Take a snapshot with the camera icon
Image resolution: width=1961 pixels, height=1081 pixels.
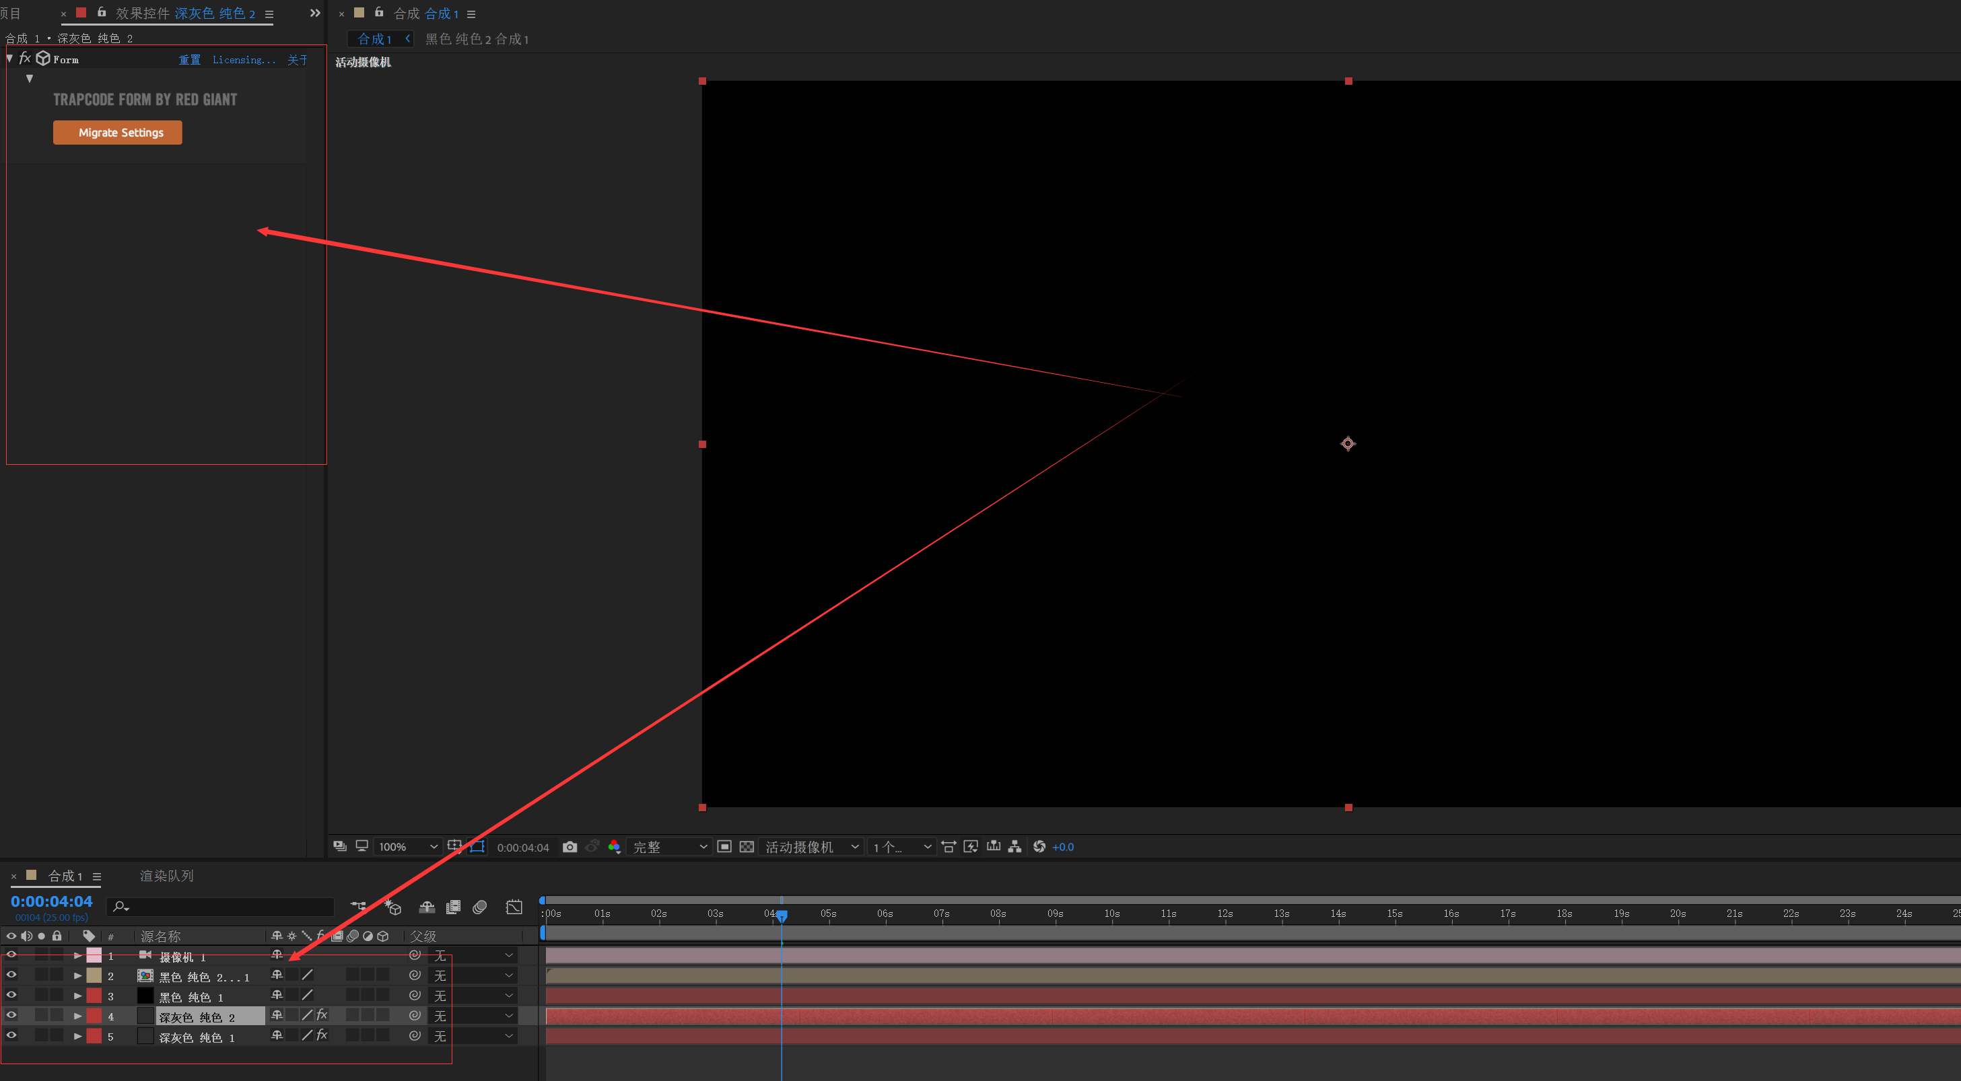tap(570, 847)
